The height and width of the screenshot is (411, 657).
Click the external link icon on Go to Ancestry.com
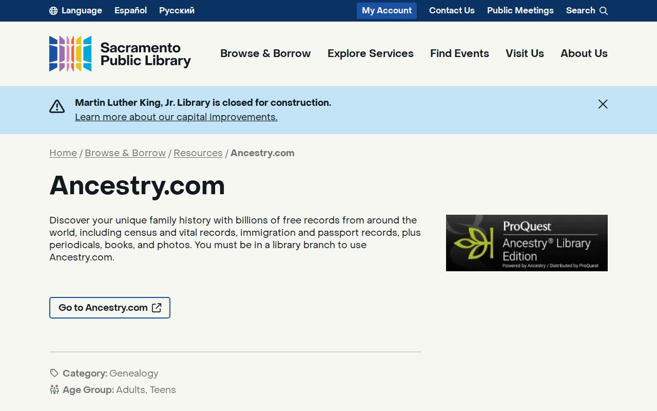point(157,308)
